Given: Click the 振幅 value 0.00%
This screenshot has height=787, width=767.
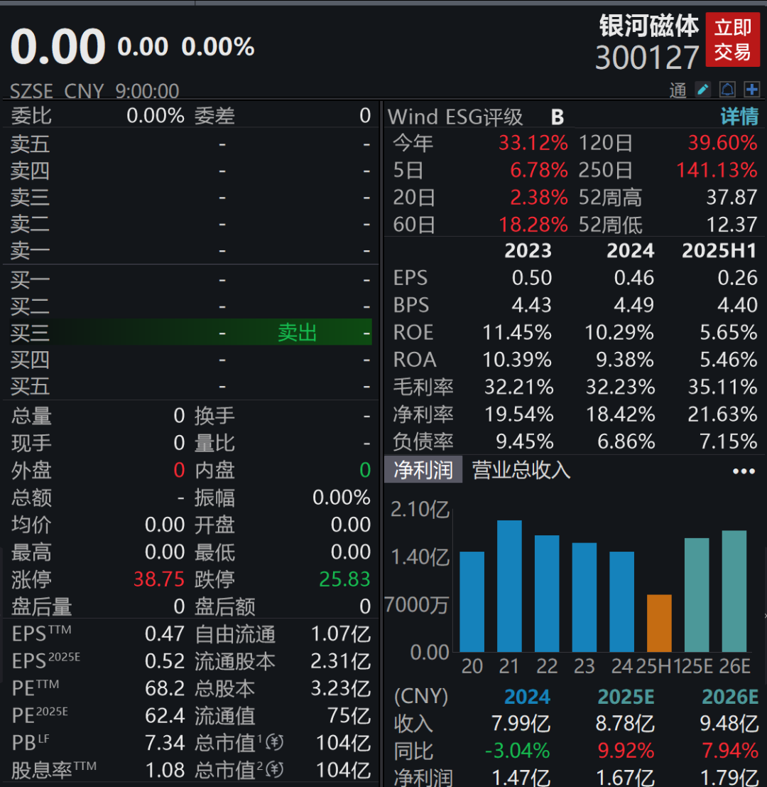Looking at the screenshot, I should (341, 498).
